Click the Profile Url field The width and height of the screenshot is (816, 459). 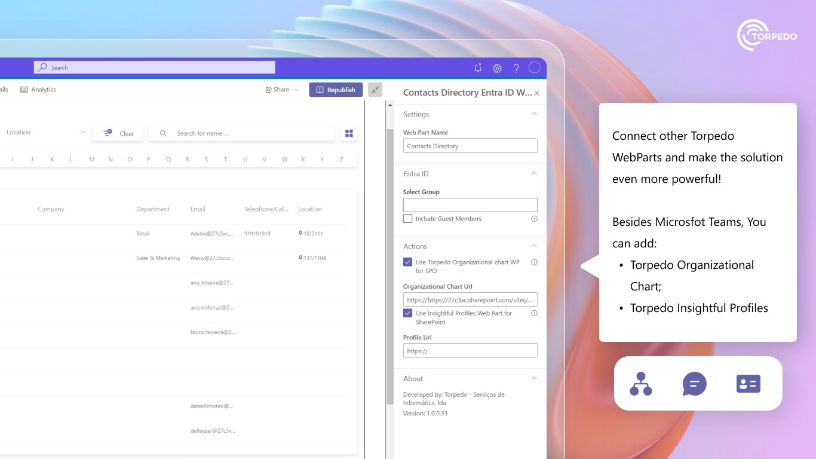click(470, 351)
